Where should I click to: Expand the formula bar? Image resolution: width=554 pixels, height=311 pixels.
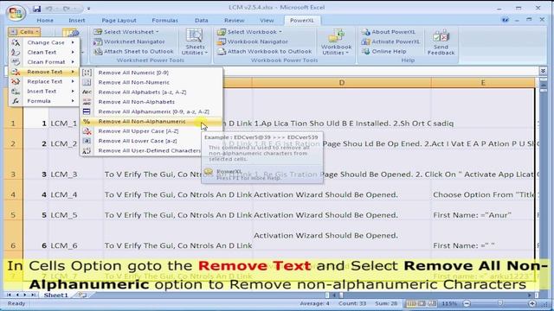click(x=543, y=71)
